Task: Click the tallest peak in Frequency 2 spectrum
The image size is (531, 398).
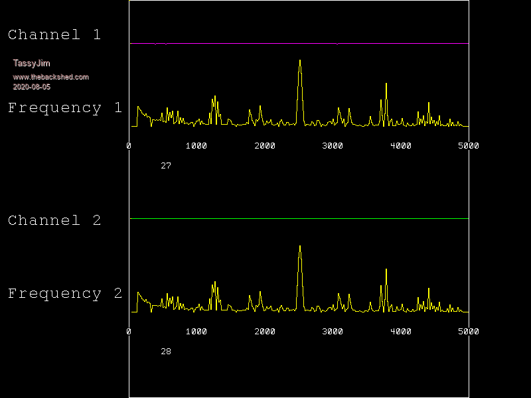Action: pyautogui.click(x=300, y=247)
